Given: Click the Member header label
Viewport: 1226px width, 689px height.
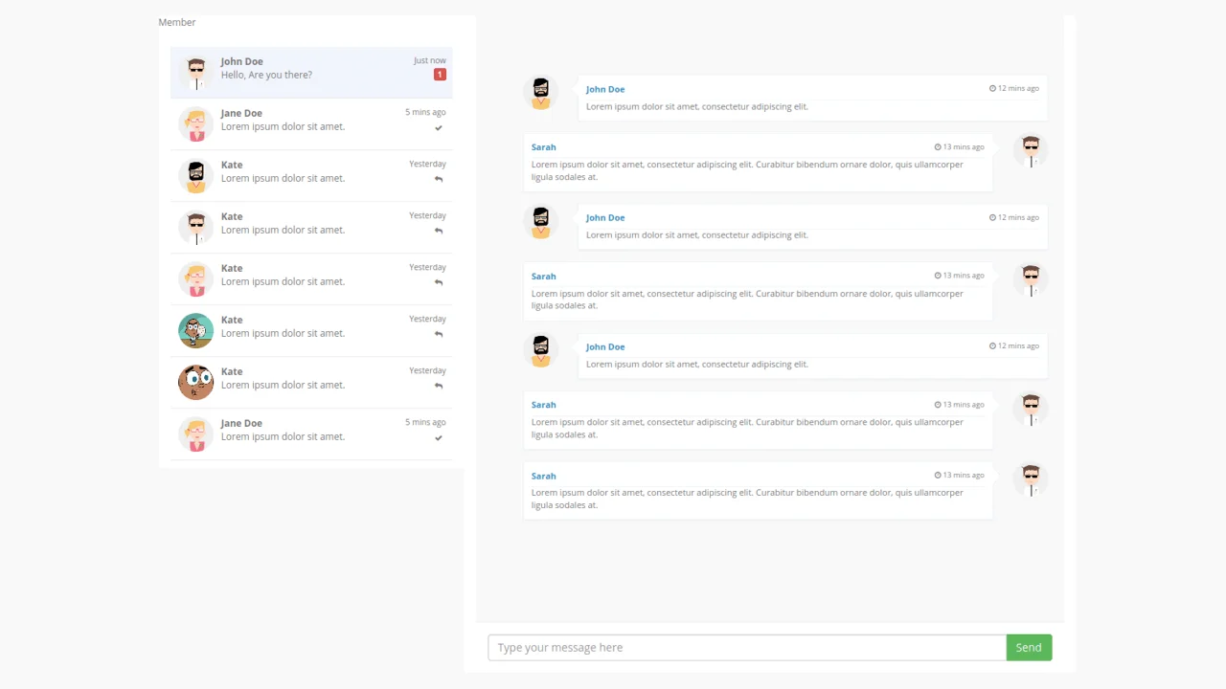Looking at the screenshot, I should [176, 22].
